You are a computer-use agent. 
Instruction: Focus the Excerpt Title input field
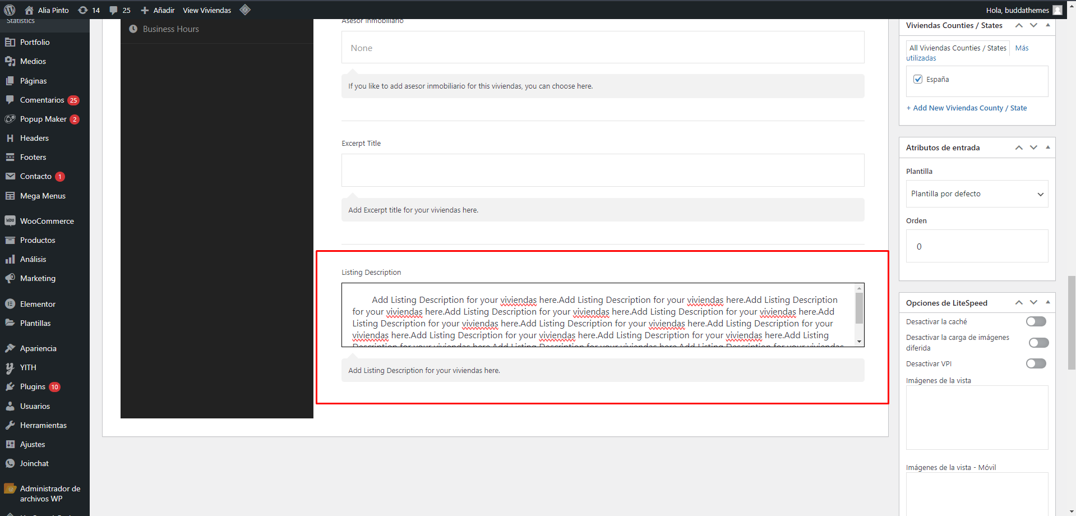pyautogui.click(x=603, y=170)
